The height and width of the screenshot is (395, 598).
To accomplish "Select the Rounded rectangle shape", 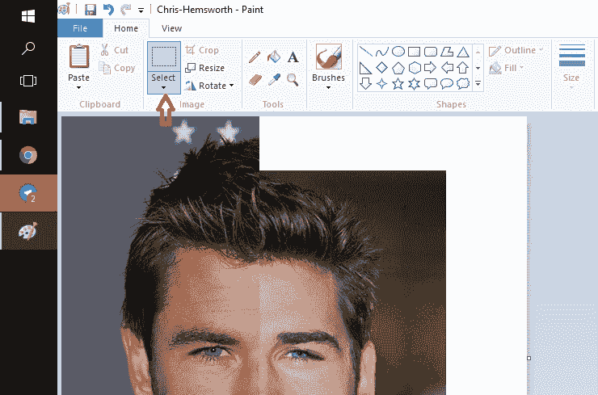I will point(431,51).
